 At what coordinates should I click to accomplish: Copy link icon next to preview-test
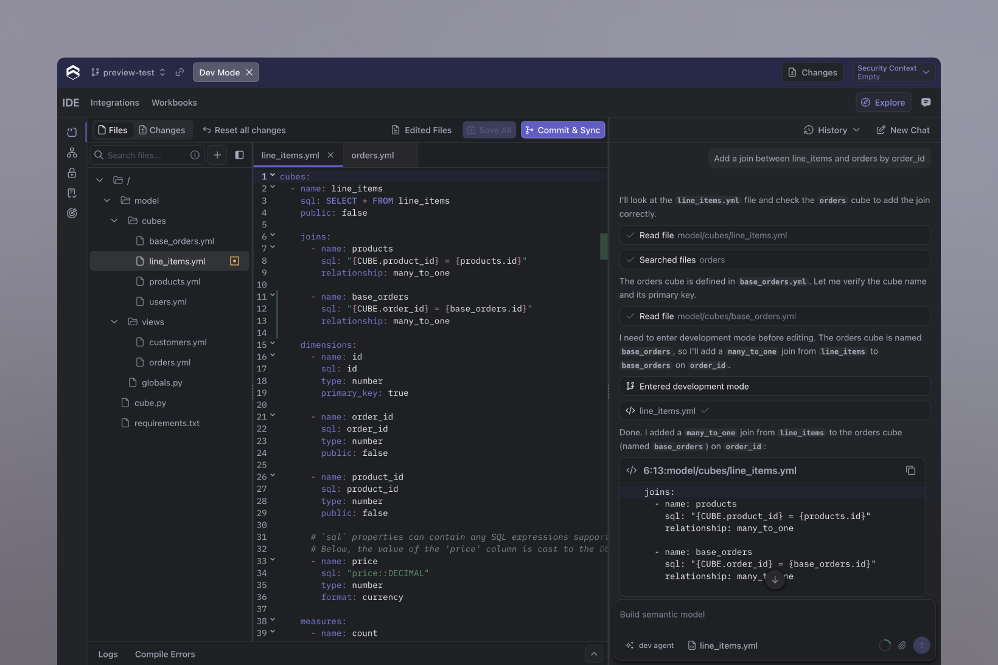[x=180, y=72]
